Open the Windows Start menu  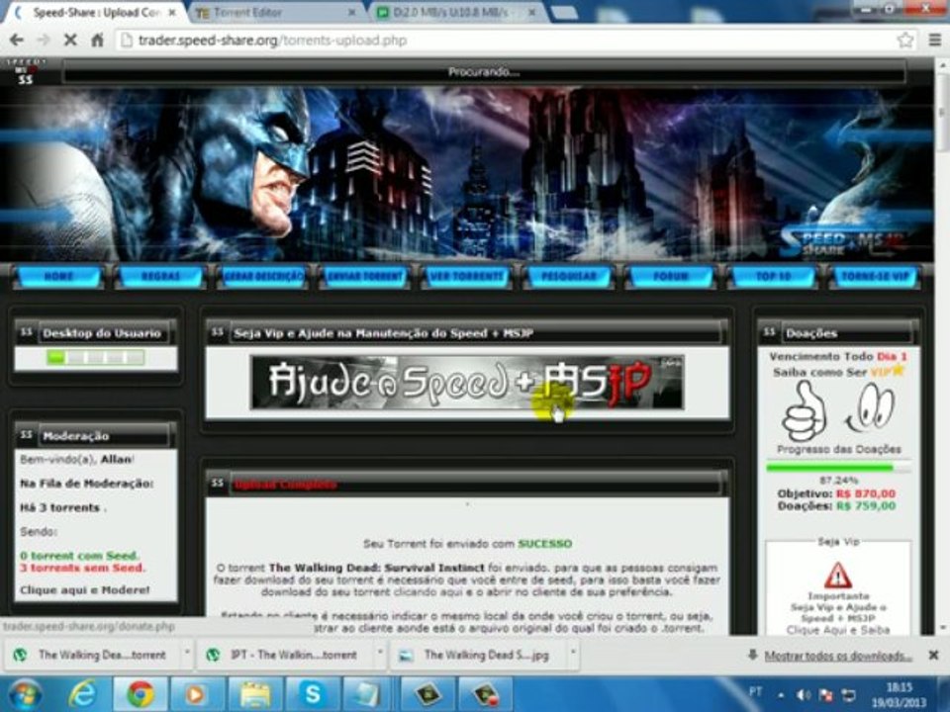click(24, 694)
